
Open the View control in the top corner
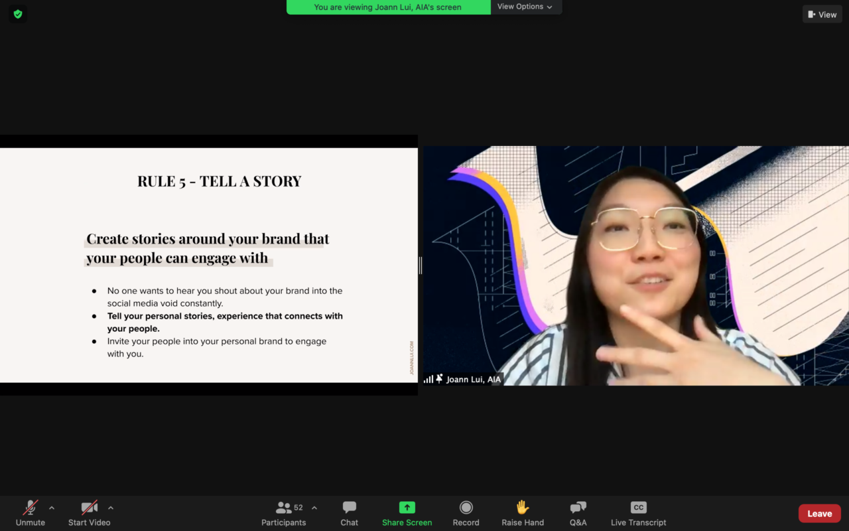pos(822,14)
